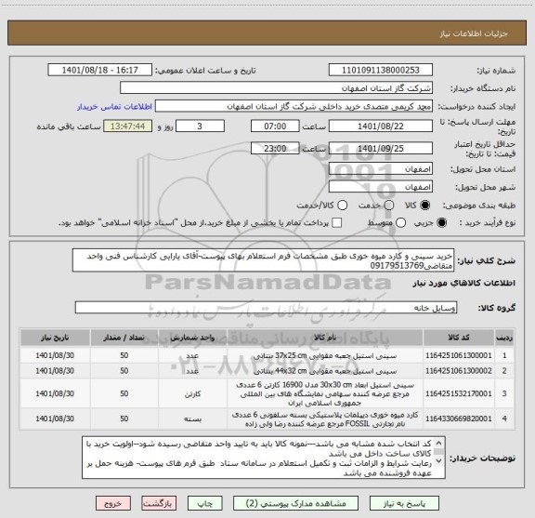The height and width of the screenshot is (518, 535).
Task: Select the کالا radio button
Action: (x=425, y=205)
